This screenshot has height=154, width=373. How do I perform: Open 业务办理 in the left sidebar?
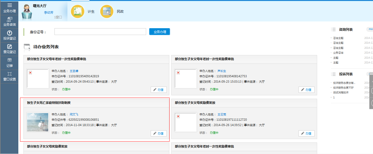coord(9,8)
